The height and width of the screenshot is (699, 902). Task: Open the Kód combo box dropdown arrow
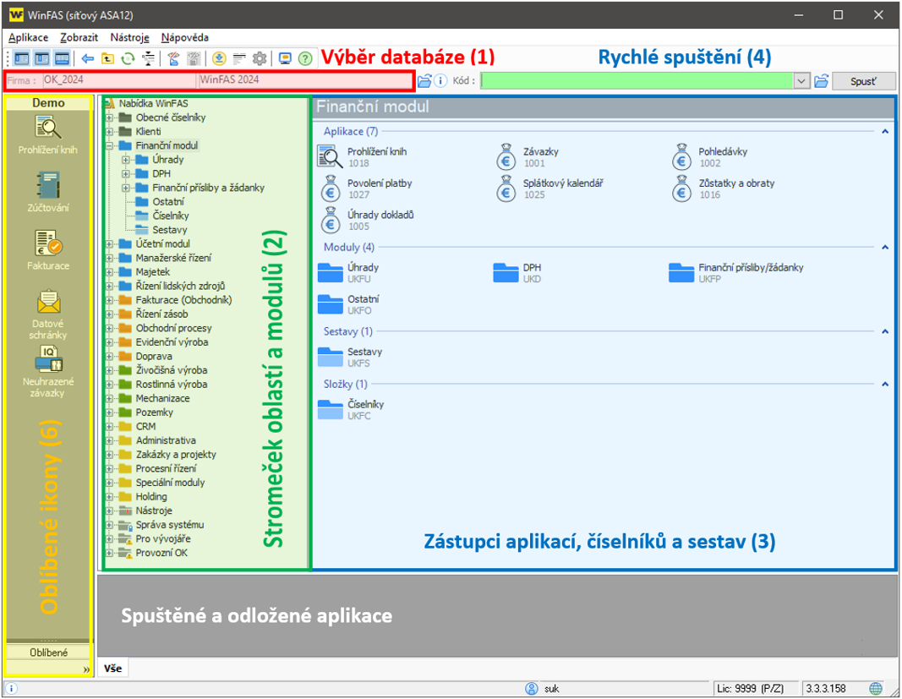[x=801, y=81]
